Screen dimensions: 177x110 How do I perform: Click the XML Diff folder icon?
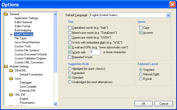(x=11, y=95)
